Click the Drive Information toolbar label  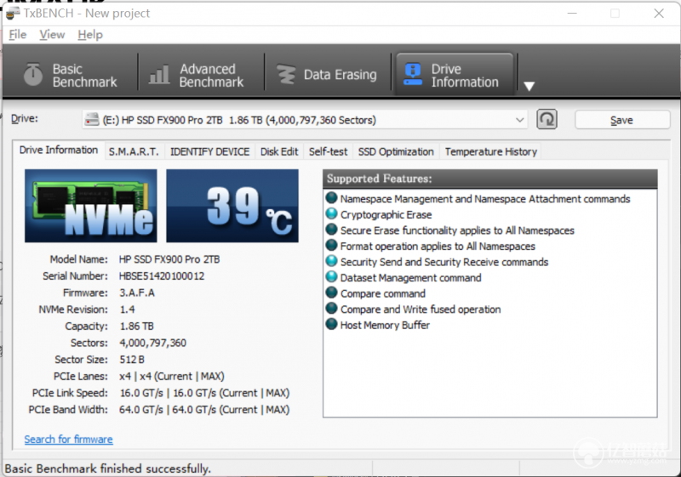pyautogui.click(x=465, y=76)
